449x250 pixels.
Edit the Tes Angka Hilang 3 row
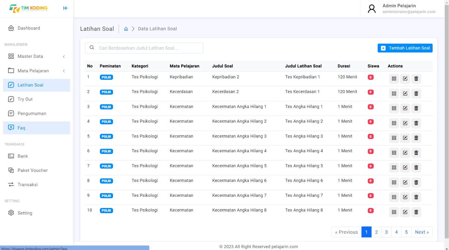405,138
